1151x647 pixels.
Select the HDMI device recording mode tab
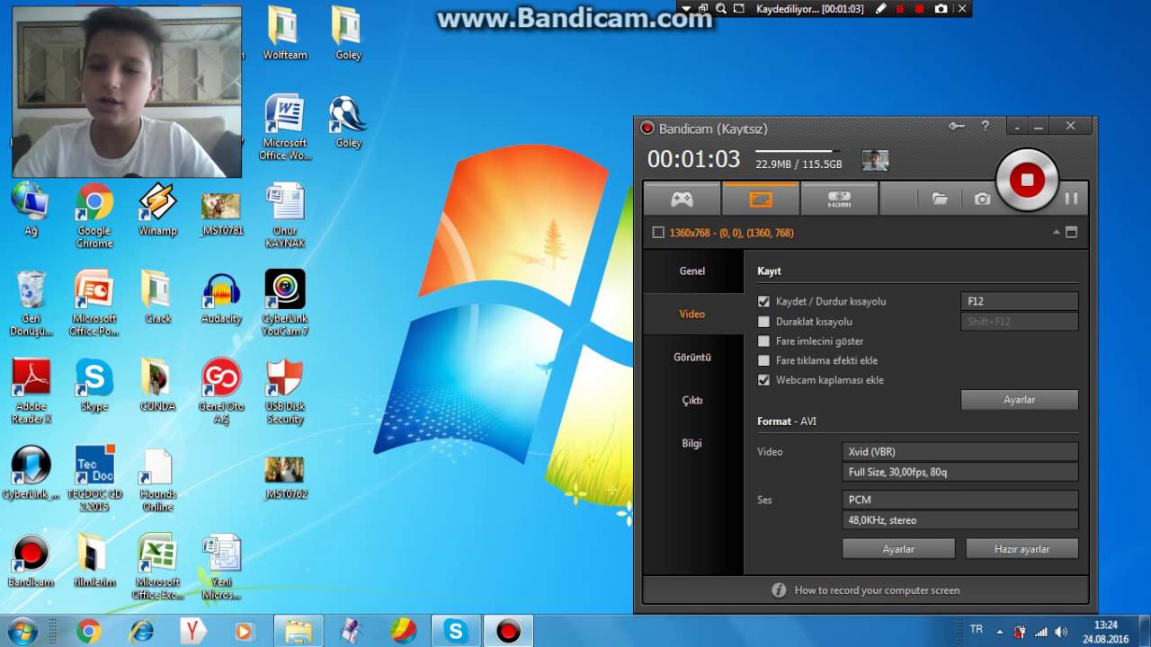pos(839,199)
